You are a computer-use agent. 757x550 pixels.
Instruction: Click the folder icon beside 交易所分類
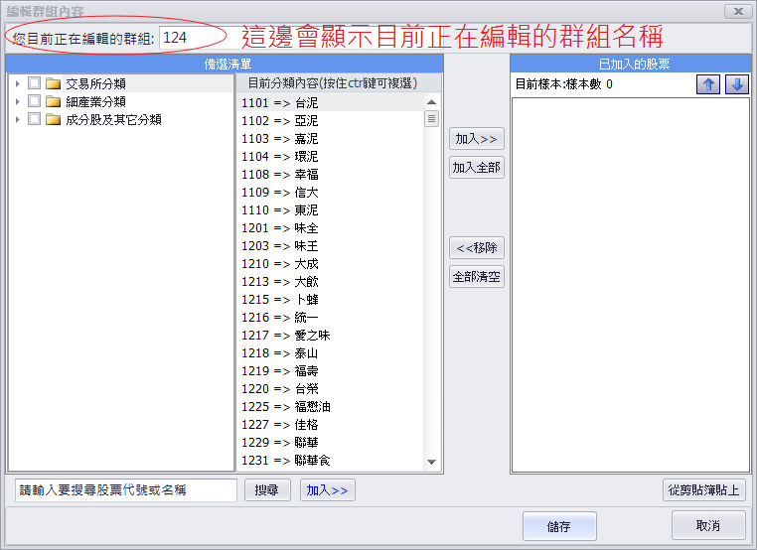tap(53, 83)
